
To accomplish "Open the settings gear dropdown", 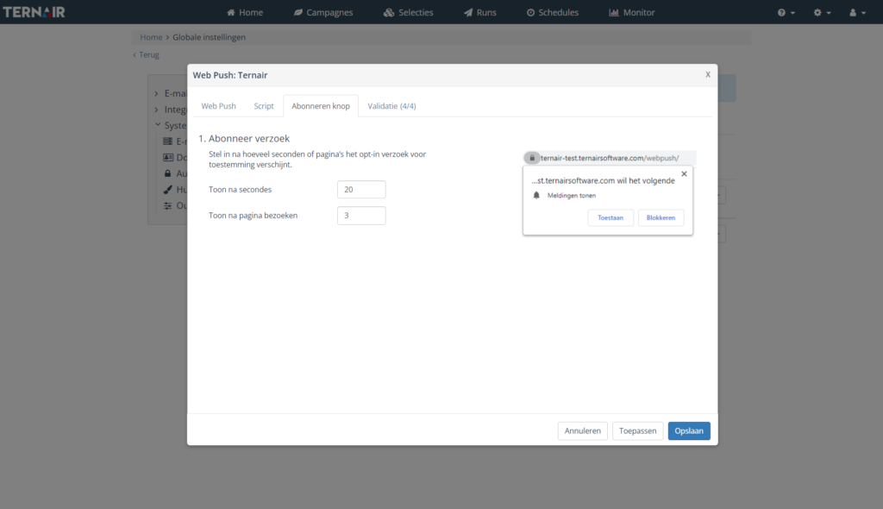I will tap(822, 12).
